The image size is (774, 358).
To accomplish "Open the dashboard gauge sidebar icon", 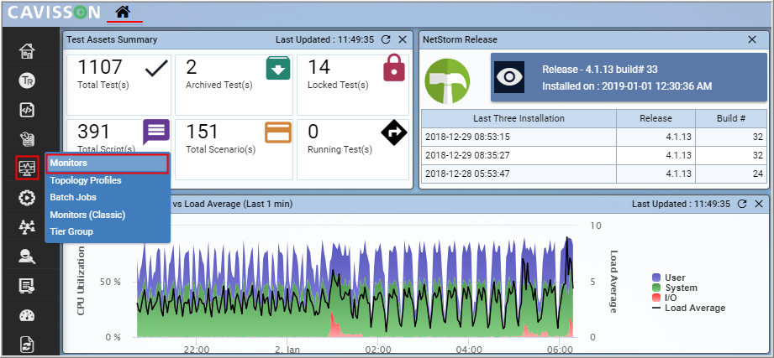I will [26, 315].
